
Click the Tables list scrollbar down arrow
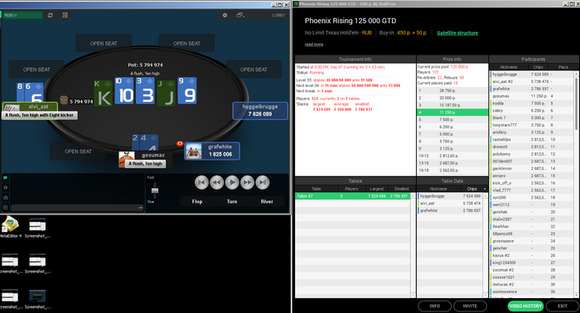pyautogui.click(x=413, y=295)
